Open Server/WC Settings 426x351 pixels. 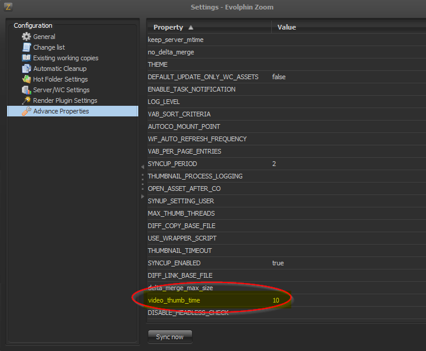click(x=61, y=90)
